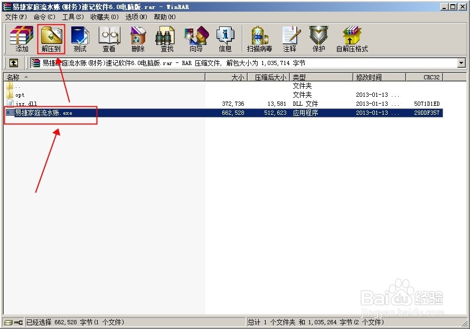Sort by the 大小 column header
The height and width of the screenshot is (329, 470).
[227, 77]
